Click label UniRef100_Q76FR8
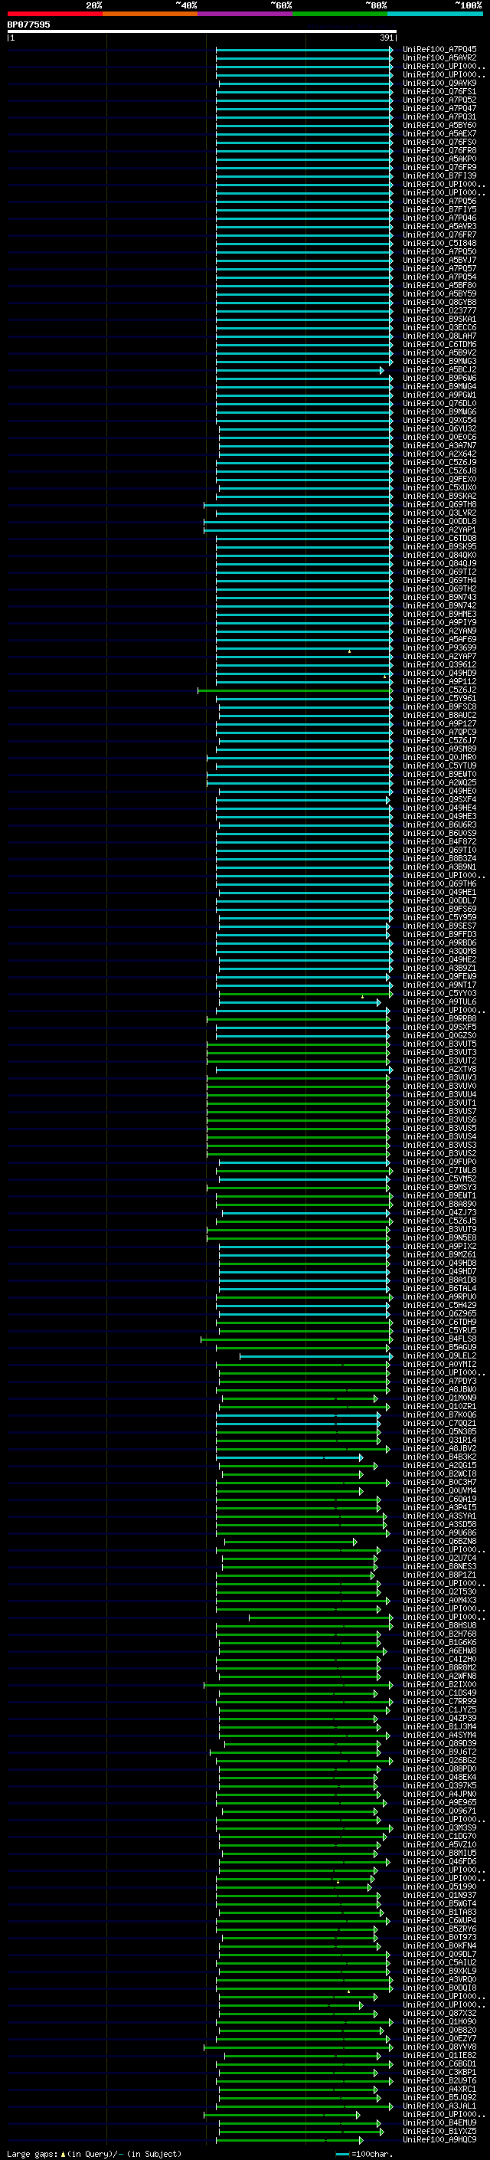 pyautogui.click(x=439, y=151)
